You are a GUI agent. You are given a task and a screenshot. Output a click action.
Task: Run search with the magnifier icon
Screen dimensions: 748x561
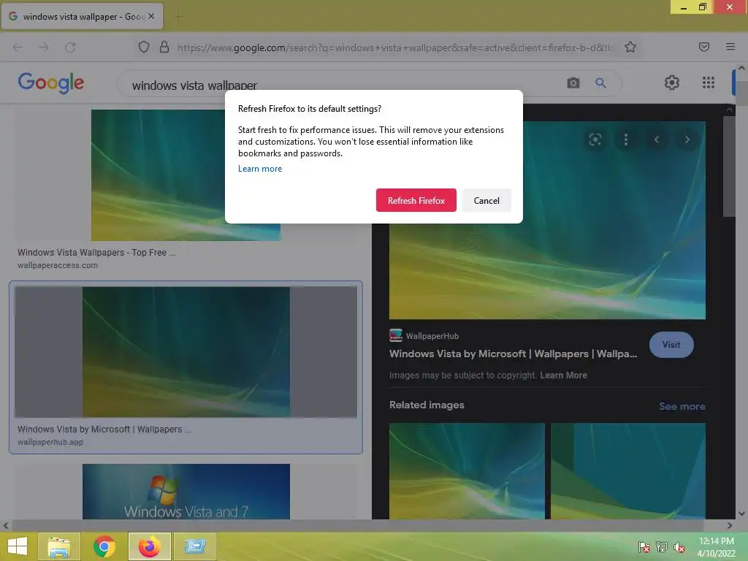coord(600,83)
